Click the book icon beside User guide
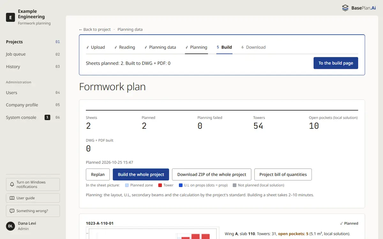Image resolution: width=383 pixels, height=239 pixels. (12, 198)
